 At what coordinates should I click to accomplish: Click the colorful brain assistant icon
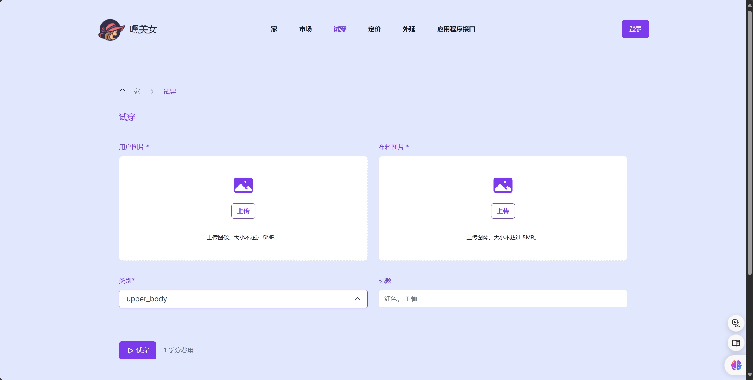736,365
